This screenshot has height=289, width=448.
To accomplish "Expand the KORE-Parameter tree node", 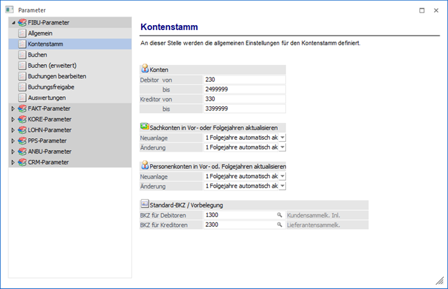I will click(13, 119).
